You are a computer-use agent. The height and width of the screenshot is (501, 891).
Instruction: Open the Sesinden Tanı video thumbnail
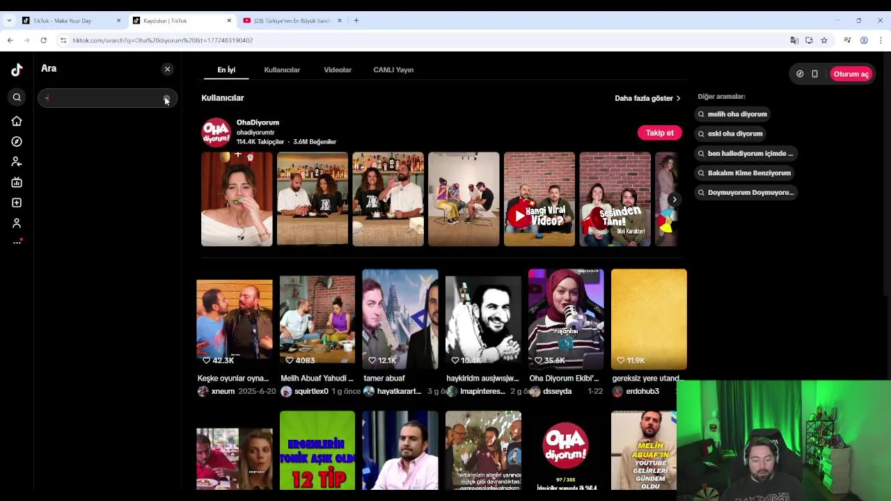pos(615,199)
